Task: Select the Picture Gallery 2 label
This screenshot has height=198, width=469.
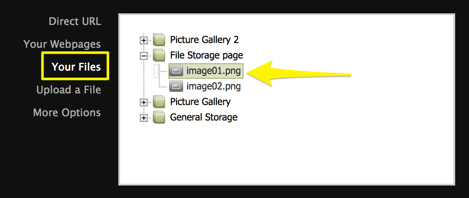Action: [204, 40]
